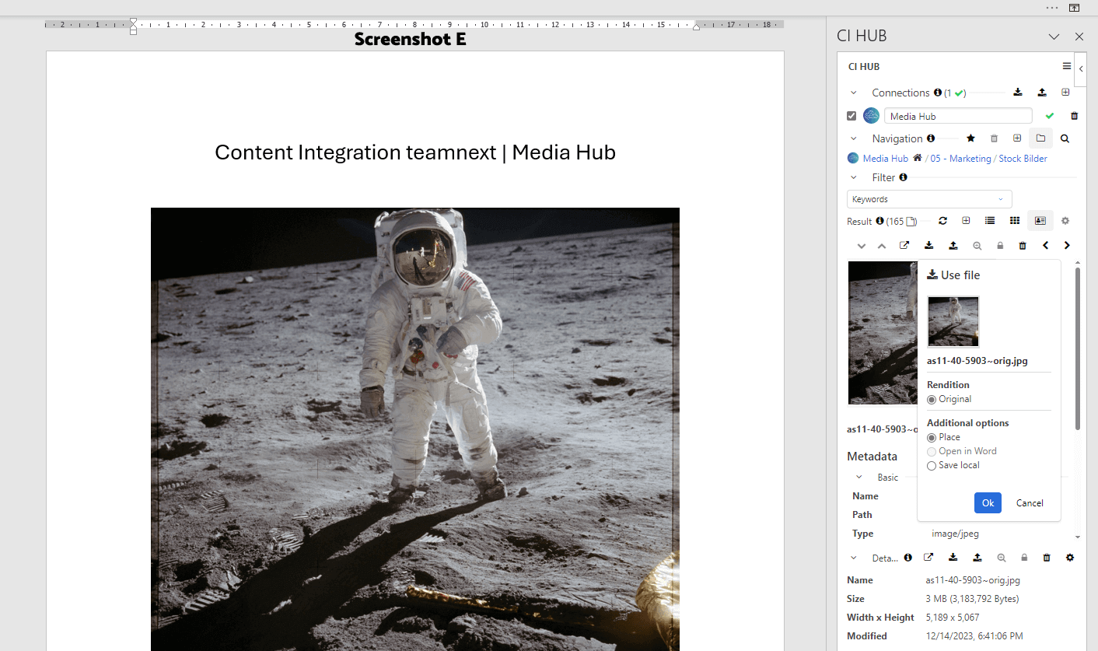This screenshot has height=651, width=1098.
Task: Click the search icon in Navigation row
Action: [x=1065, y=138]
